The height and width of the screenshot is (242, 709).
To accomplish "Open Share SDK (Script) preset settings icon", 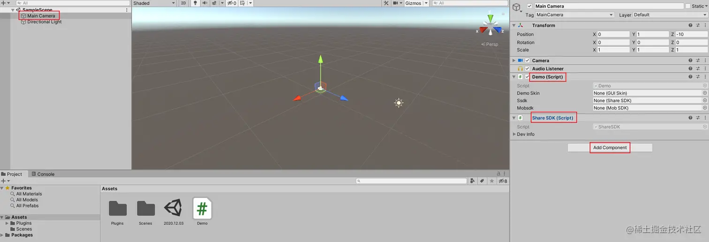I will click(x=698, y=118).
